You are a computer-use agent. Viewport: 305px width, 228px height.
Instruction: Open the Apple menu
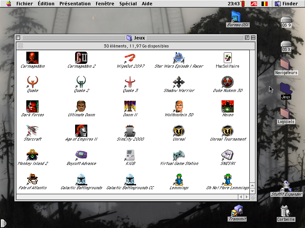pyautogui.click(x=9, y=3)
